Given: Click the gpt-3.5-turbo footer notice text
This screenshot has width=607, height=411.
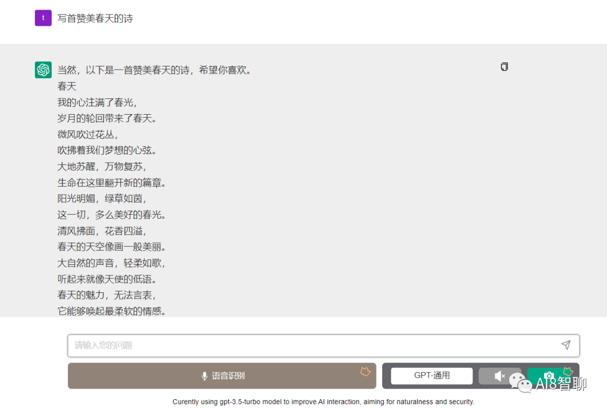Looking at the screenshot, I should (323, 401).
